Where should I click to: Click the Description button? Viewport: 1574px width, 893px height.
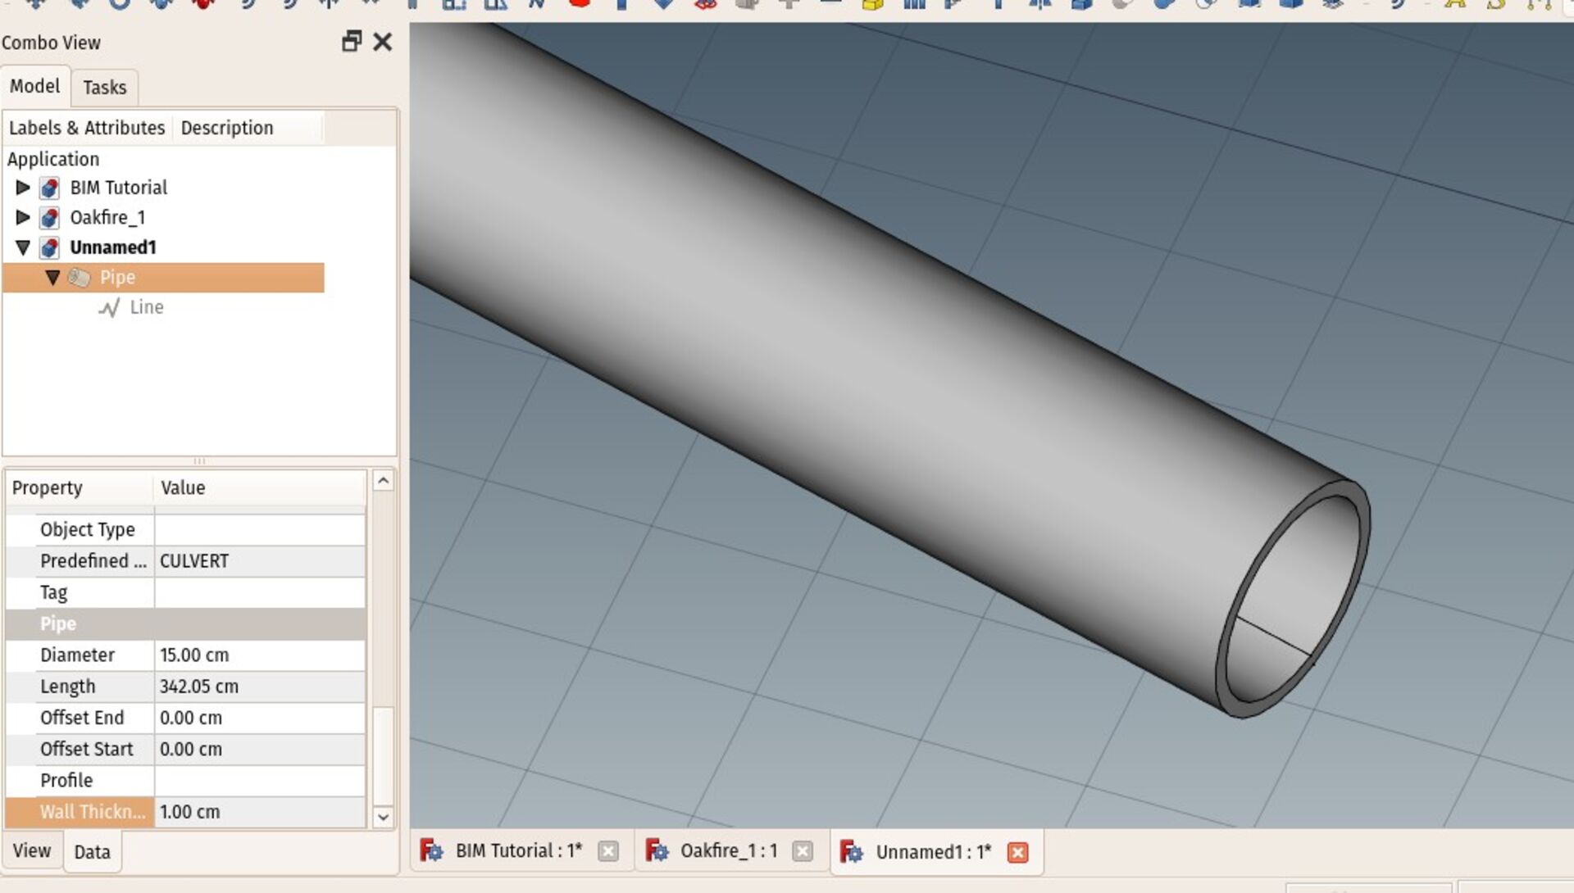tap(227, 128)
